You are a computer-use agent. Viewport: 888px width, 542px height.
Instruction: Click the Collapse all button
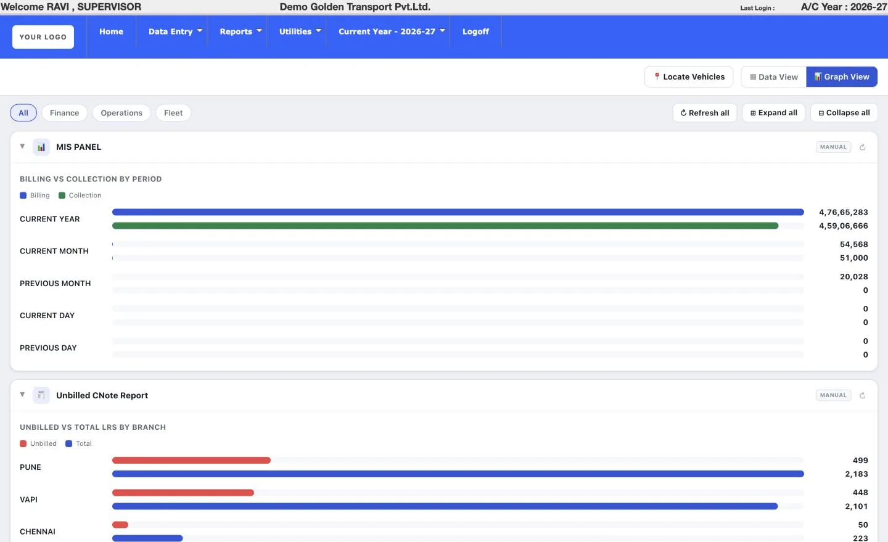point(844,113)
